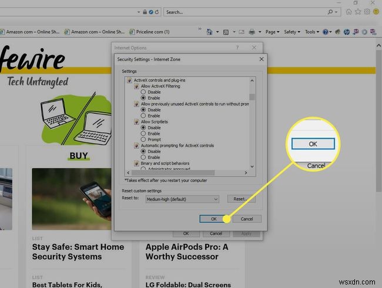The width and height of the screenshot is (382, 288).
Task: Click settings list scroll right arrow
Action: point(246,172)
